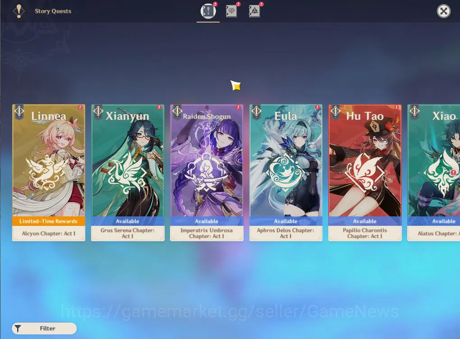Click the quest badge icon on Raiden Shogun card
460x339 pixels.
(177, 111)
